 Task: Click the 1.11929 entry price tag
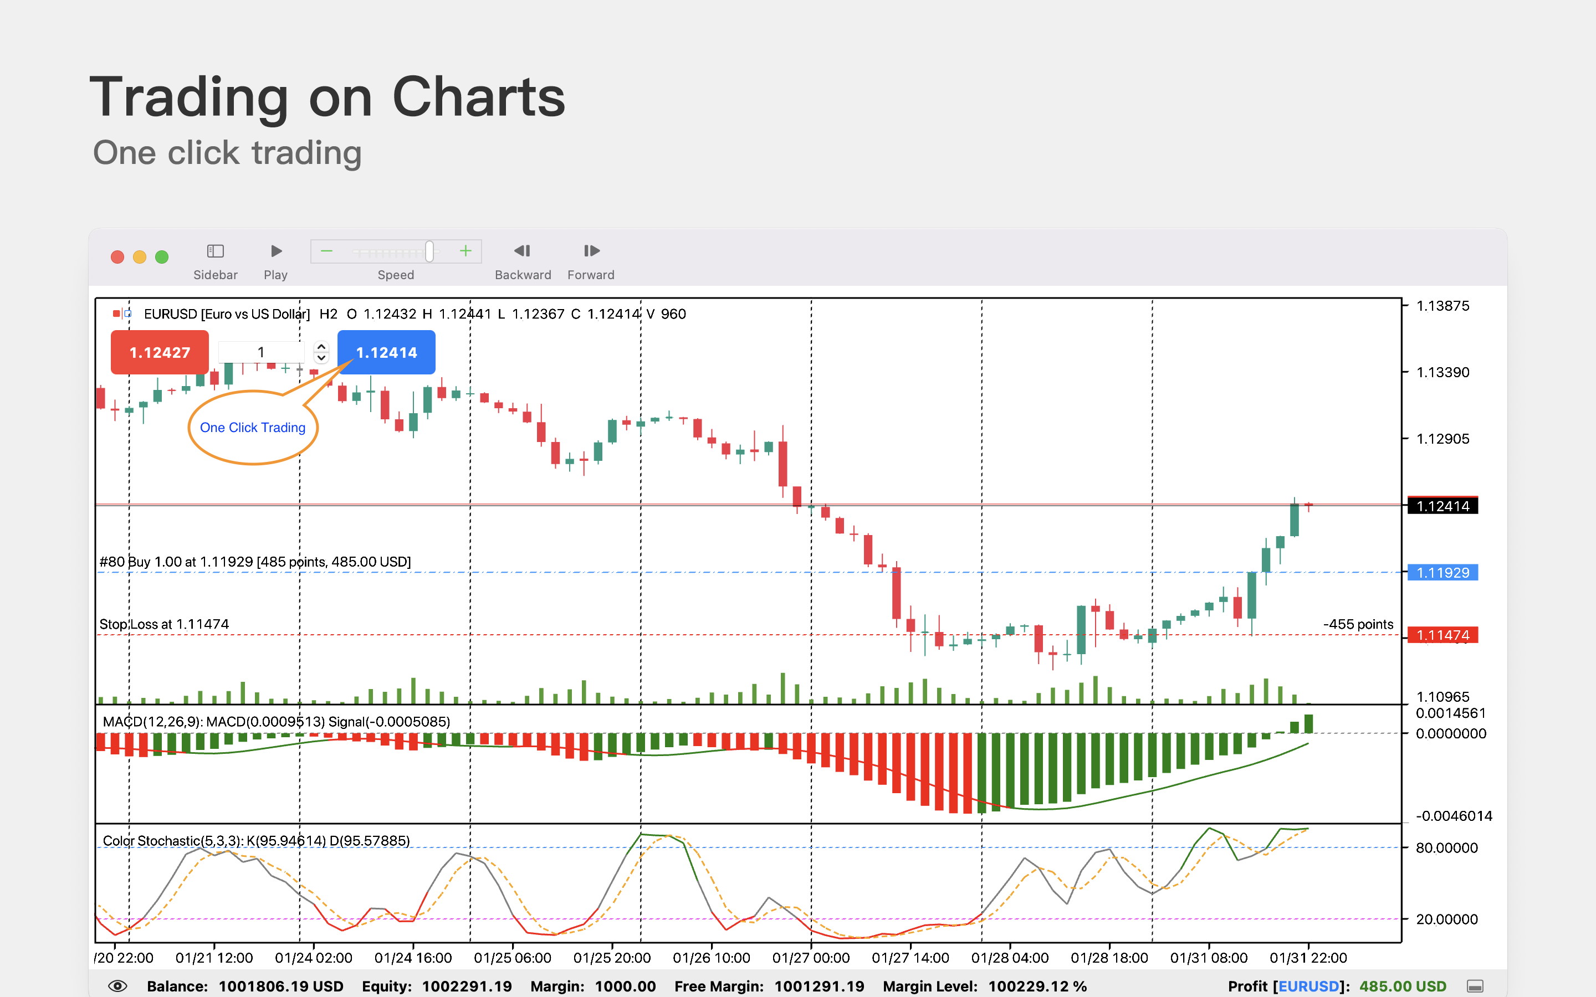tap(1443, 572)
